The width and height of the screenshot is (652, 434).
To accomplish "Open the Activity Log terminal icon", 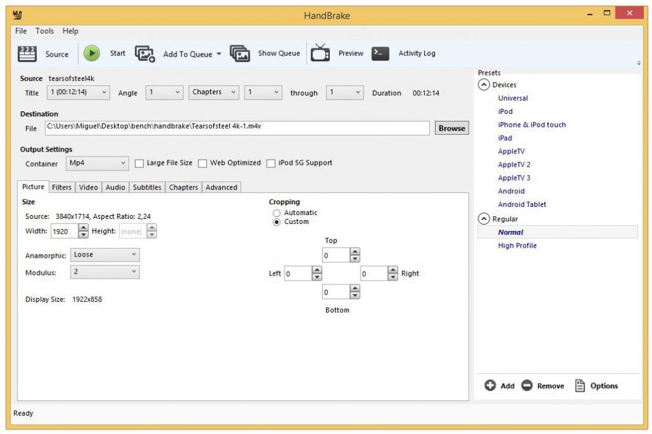I will [380, 53].
